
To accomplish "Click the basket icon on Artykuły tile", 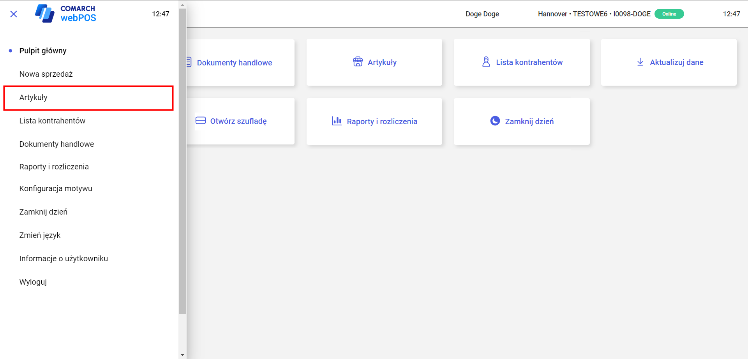I will coord(358,62).
